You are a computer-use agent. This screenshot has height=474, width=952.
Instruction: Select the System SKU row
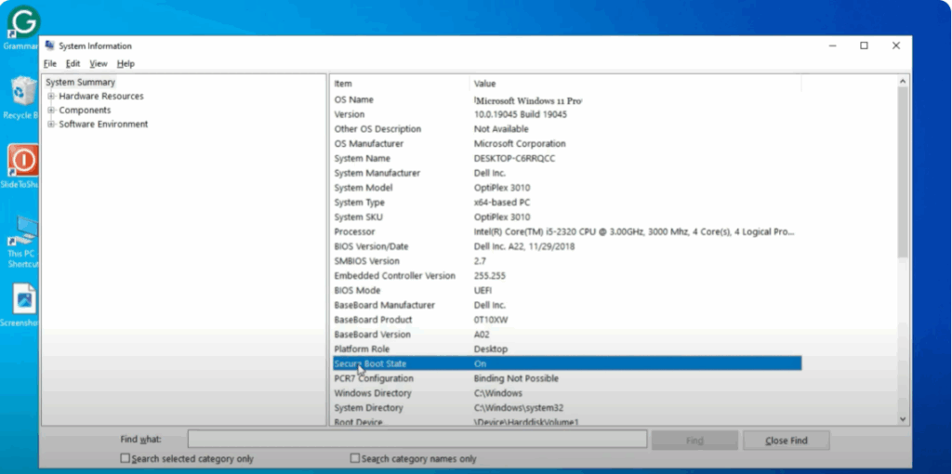(x=566, y=217)
